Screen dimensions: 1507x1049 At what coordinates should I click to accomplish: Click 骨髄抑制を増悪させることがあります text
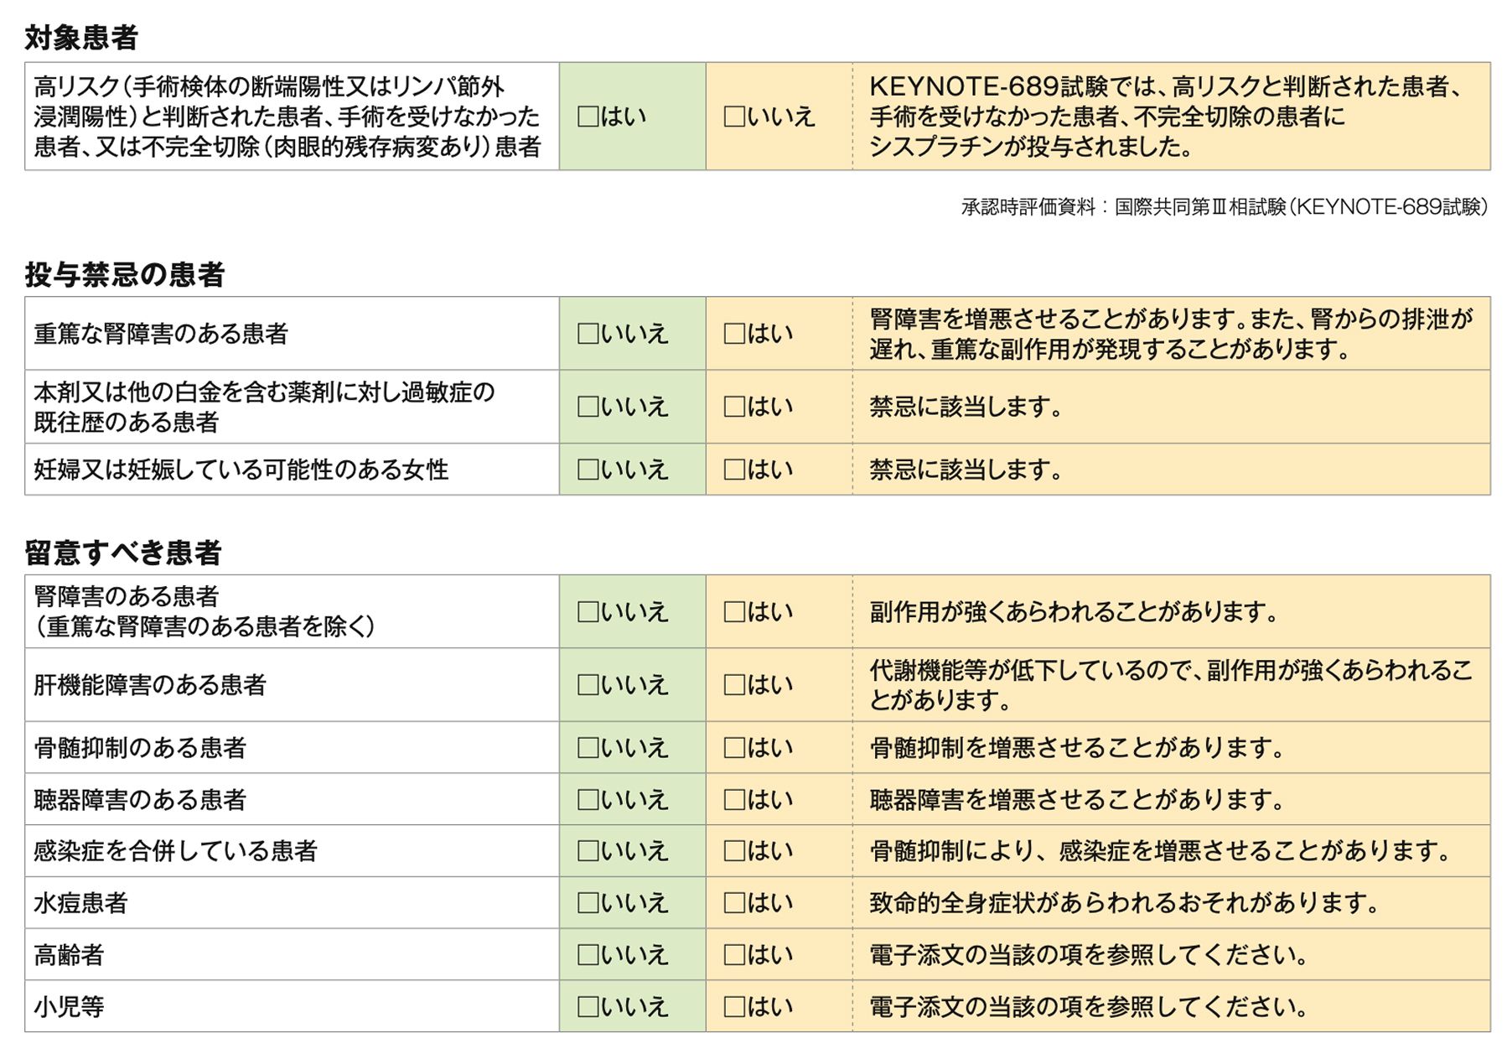(1077, 748)
